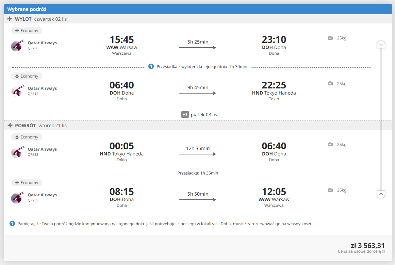The image size is (395, 265).
Task: Click info icon next to Cena za osobę dorosłą
Action: point(383,251)
